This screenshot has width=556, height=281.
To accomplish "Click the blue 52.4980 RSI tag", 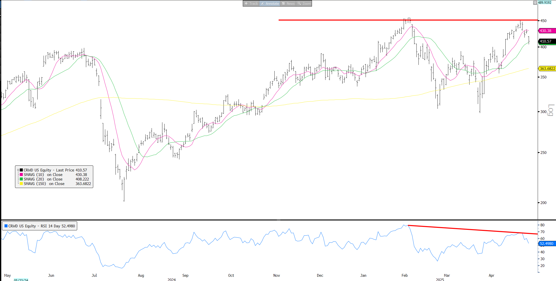I will [546, 243].
